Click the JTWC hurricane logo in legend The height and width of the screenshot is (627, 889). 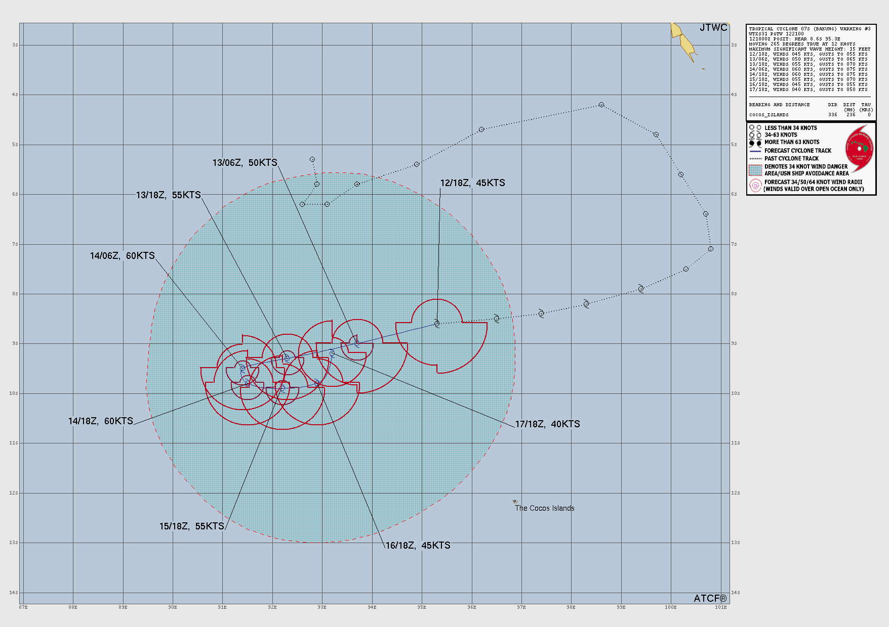[x=859, y=149]
